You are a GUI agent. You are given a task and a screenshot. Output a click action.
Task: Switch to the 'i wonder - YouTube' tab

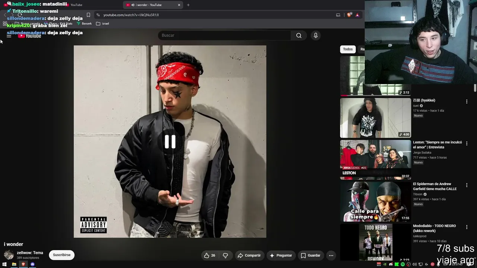[x=153, y=5]
